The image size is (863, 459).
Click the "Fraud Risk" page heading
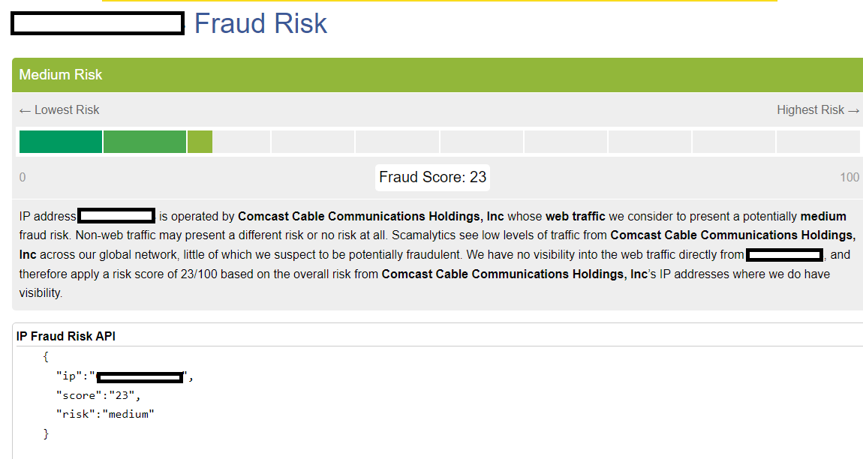pyautogui.click(x=260, y=24)
